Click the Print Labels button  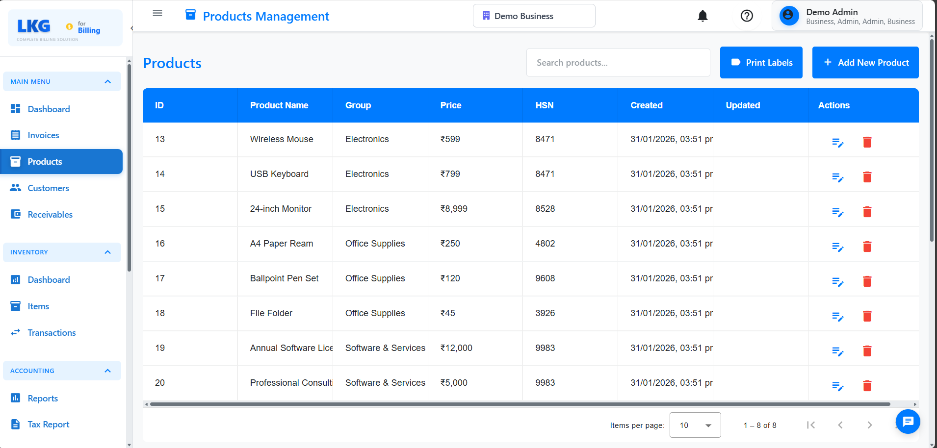tap(761, 63)
